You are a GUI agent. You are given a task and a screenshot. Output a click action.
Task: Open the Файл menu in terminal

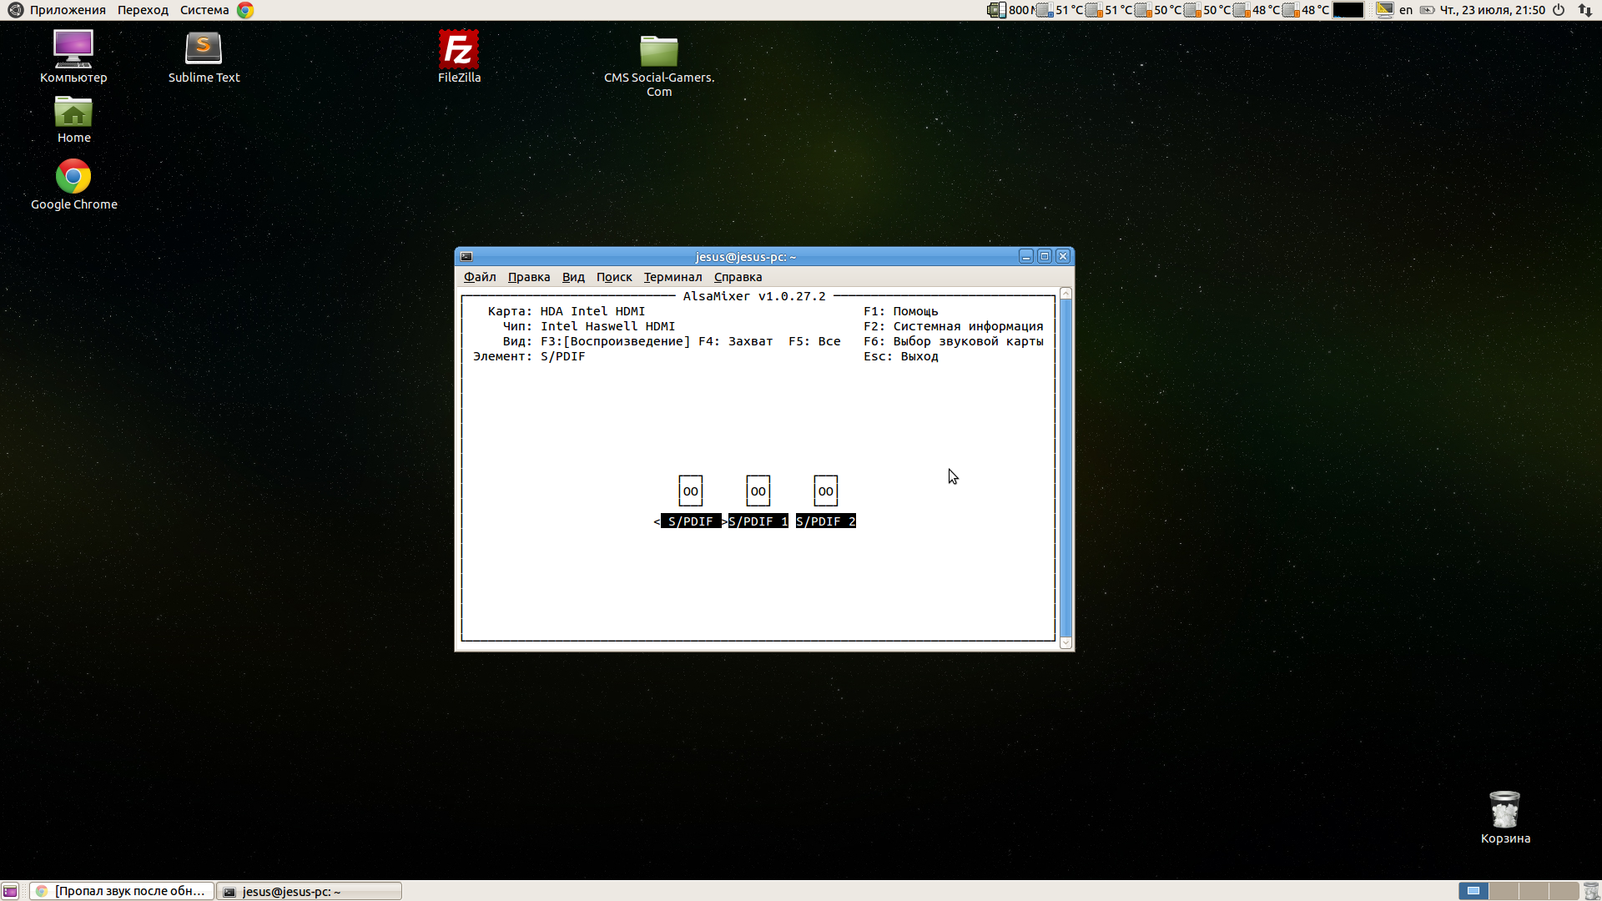(480, 277)
